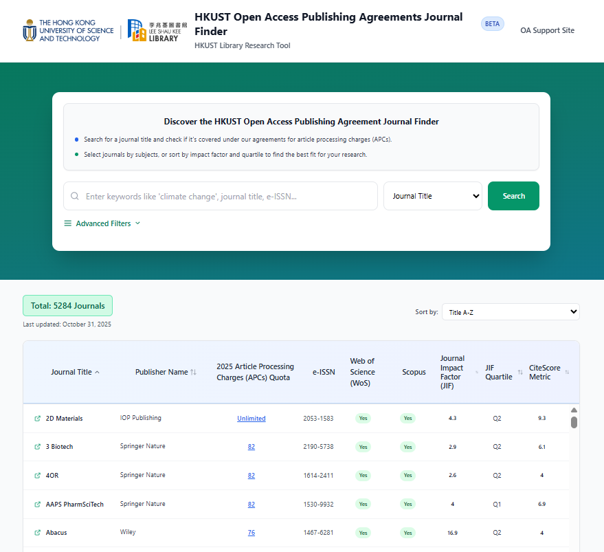This screenshot has height=552, width=604.
Task: Toggle sort order on the JIF Quartile column
Action: (x=520, y=372)
